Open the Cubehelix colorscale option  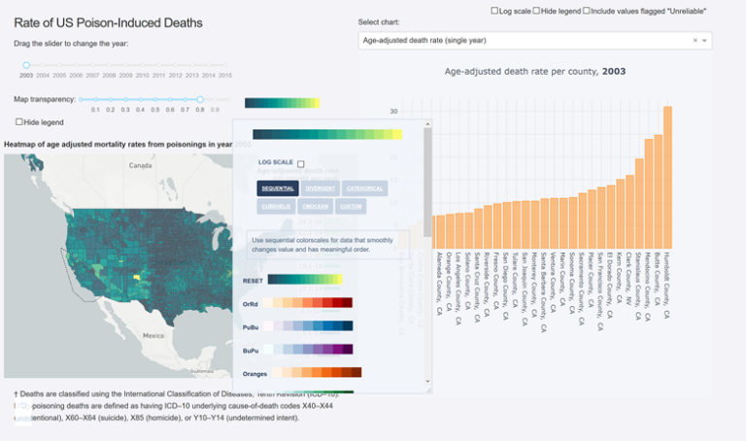click(x=278, y=206)
